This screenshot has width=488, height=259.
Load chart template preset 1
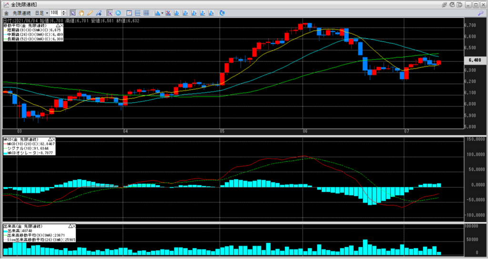(177, 13)
